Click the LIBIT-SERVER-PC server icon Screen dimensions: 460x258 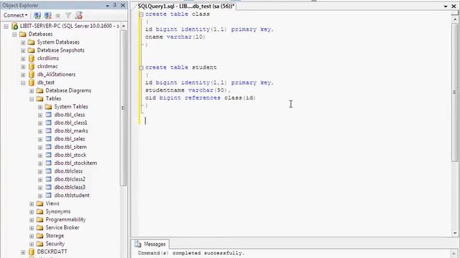pos(14,26)
